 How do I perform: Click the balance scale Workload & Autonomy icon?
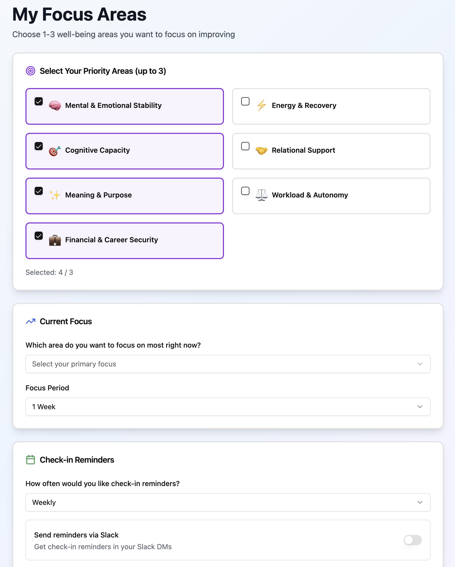(x=261, y=195)
